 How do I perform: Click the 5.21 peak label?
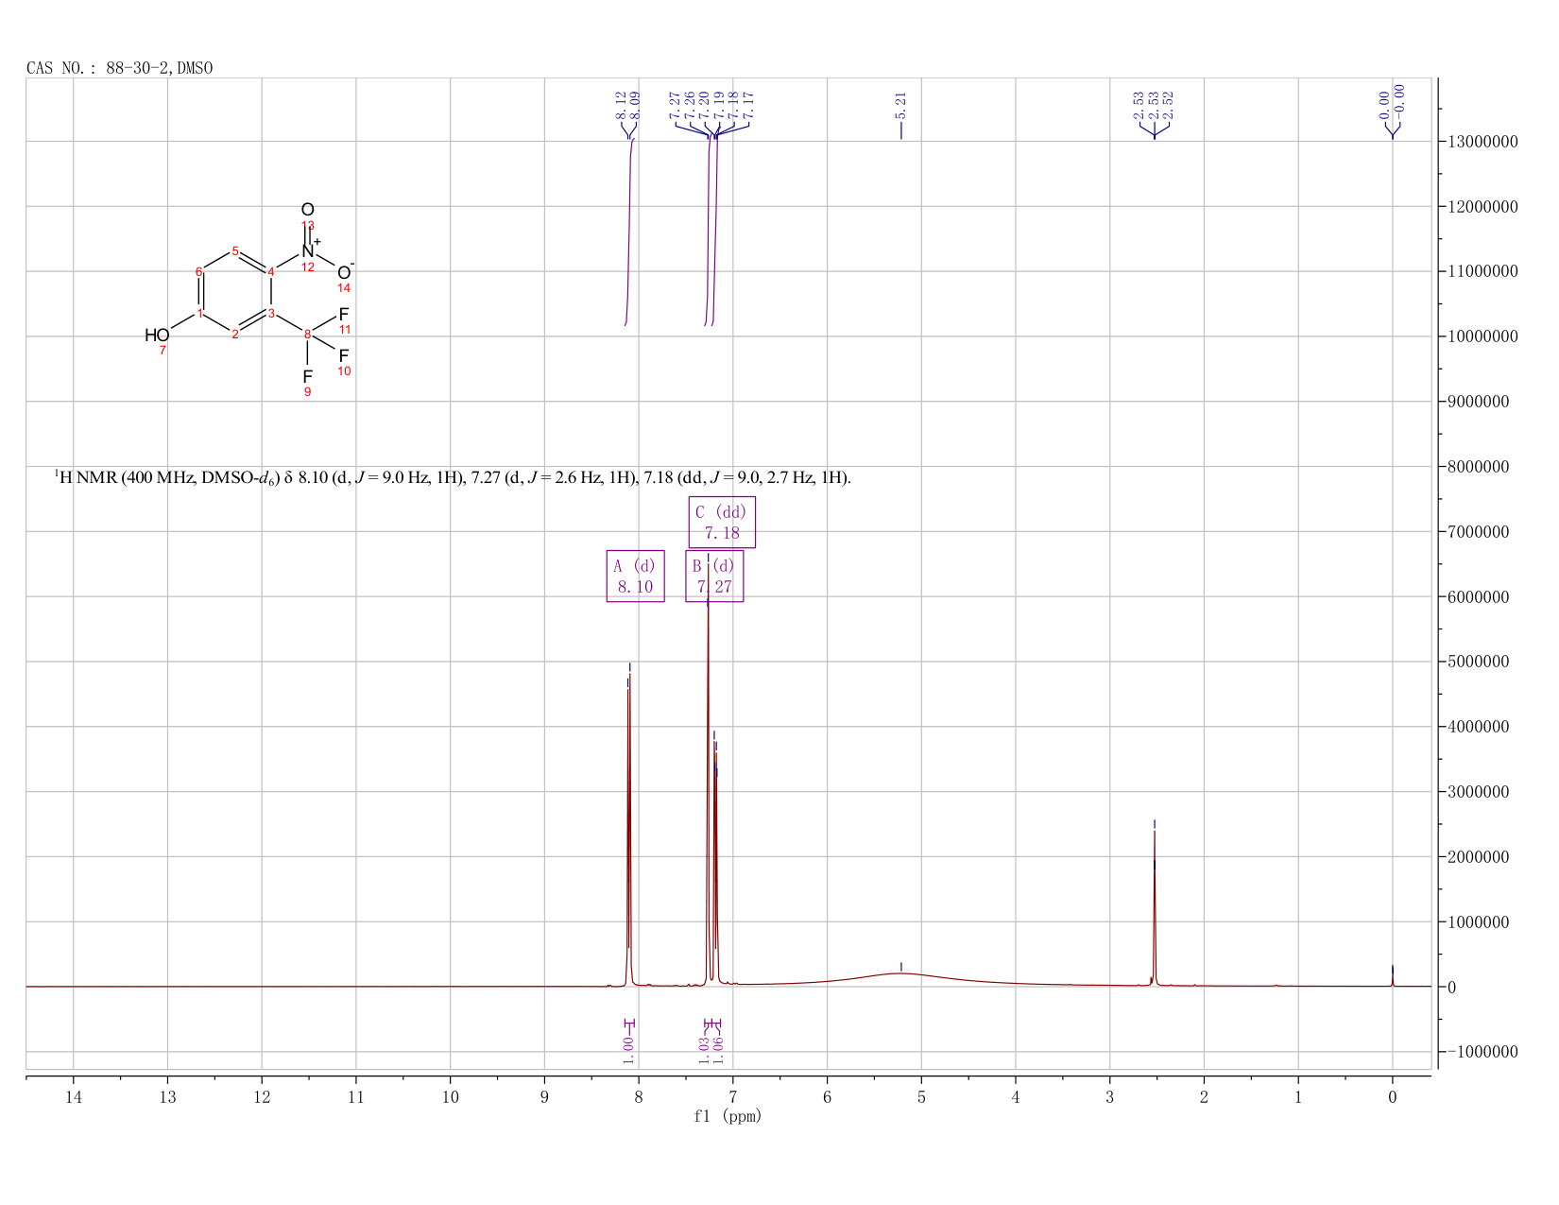(x=900, y=105)
